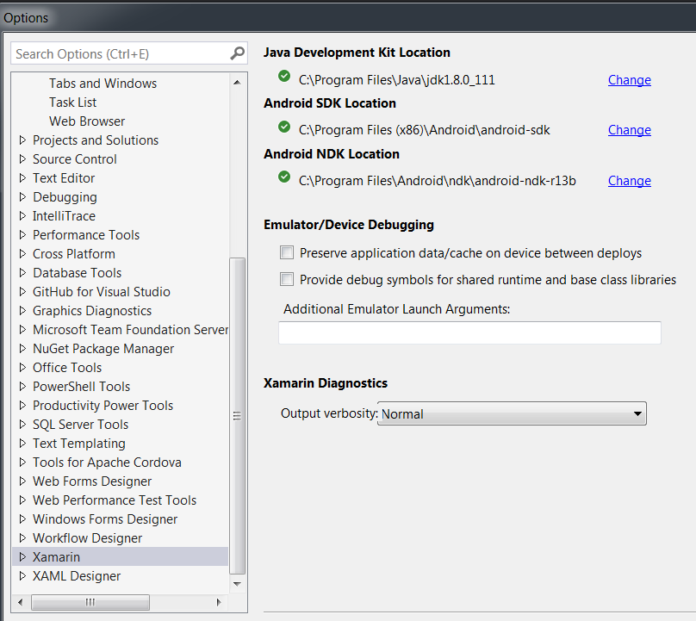Select Task List tree item
Image resolution: width=696 pixels, height=621 pixels.
click(x=73, y=102)
